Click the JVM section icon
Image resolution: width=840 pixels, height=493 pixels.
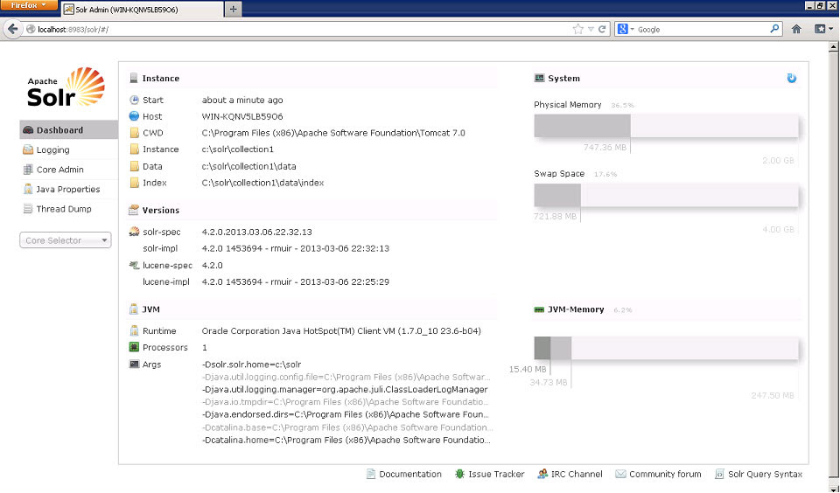134,309
